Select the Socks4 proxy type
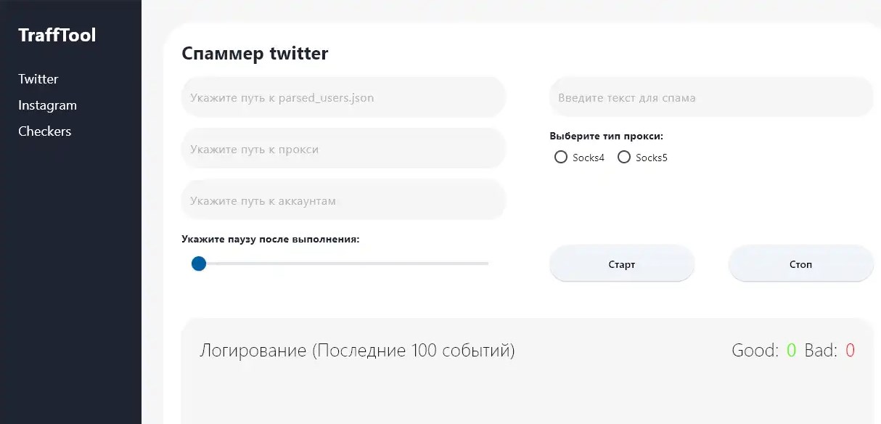The height and width of the screenshot is (424, 881). click(561, 157)
